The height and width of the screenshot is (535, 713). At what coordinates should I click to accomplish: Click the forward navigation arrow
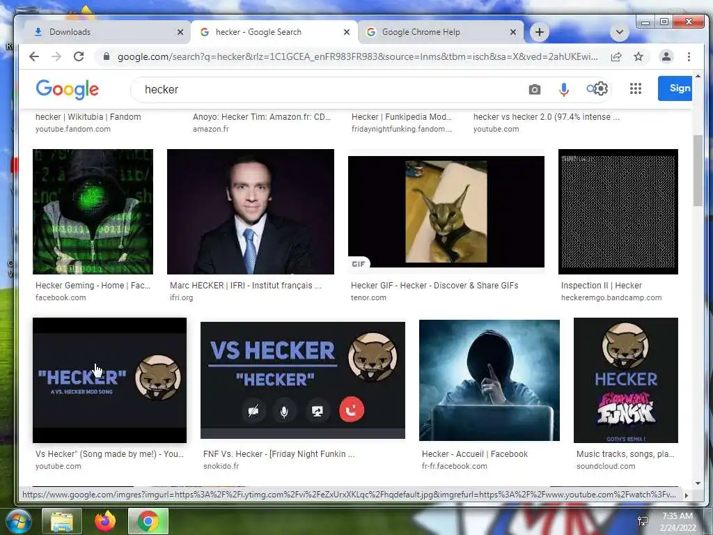pos(56,56)
